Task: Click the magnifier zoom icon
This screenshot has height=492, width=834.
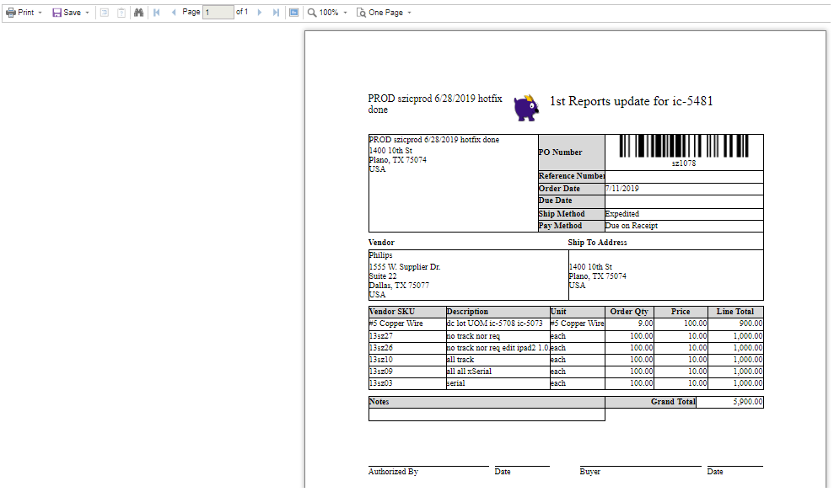Action: (x=312, y=13)
